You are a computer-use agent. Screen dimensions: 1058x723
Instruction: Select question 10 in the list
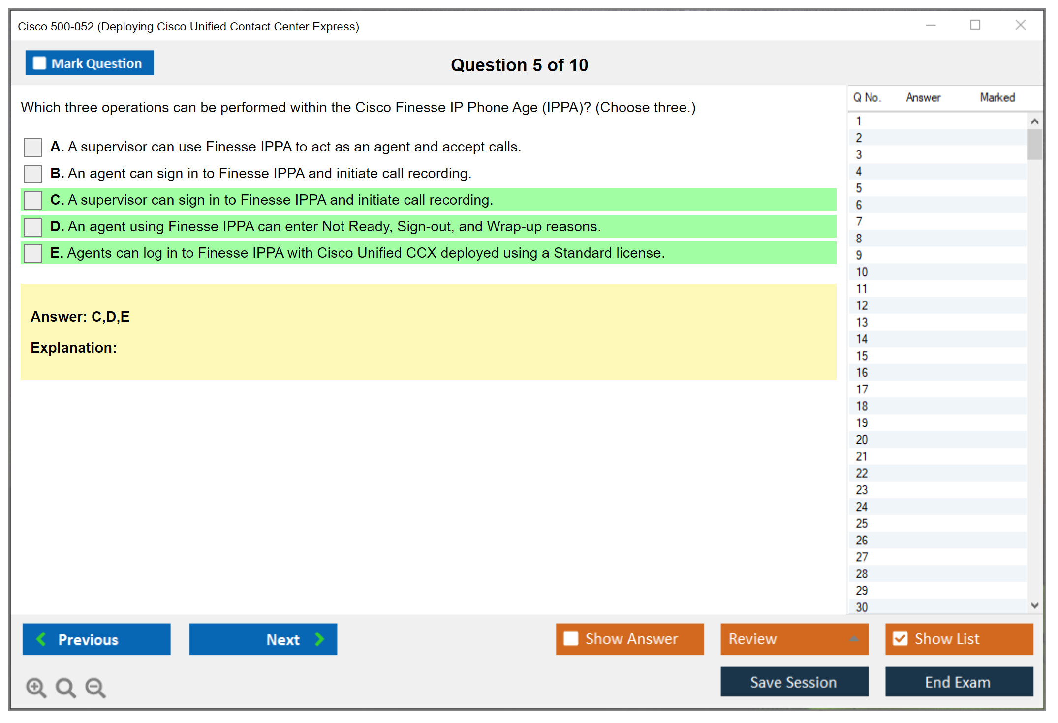862,272
